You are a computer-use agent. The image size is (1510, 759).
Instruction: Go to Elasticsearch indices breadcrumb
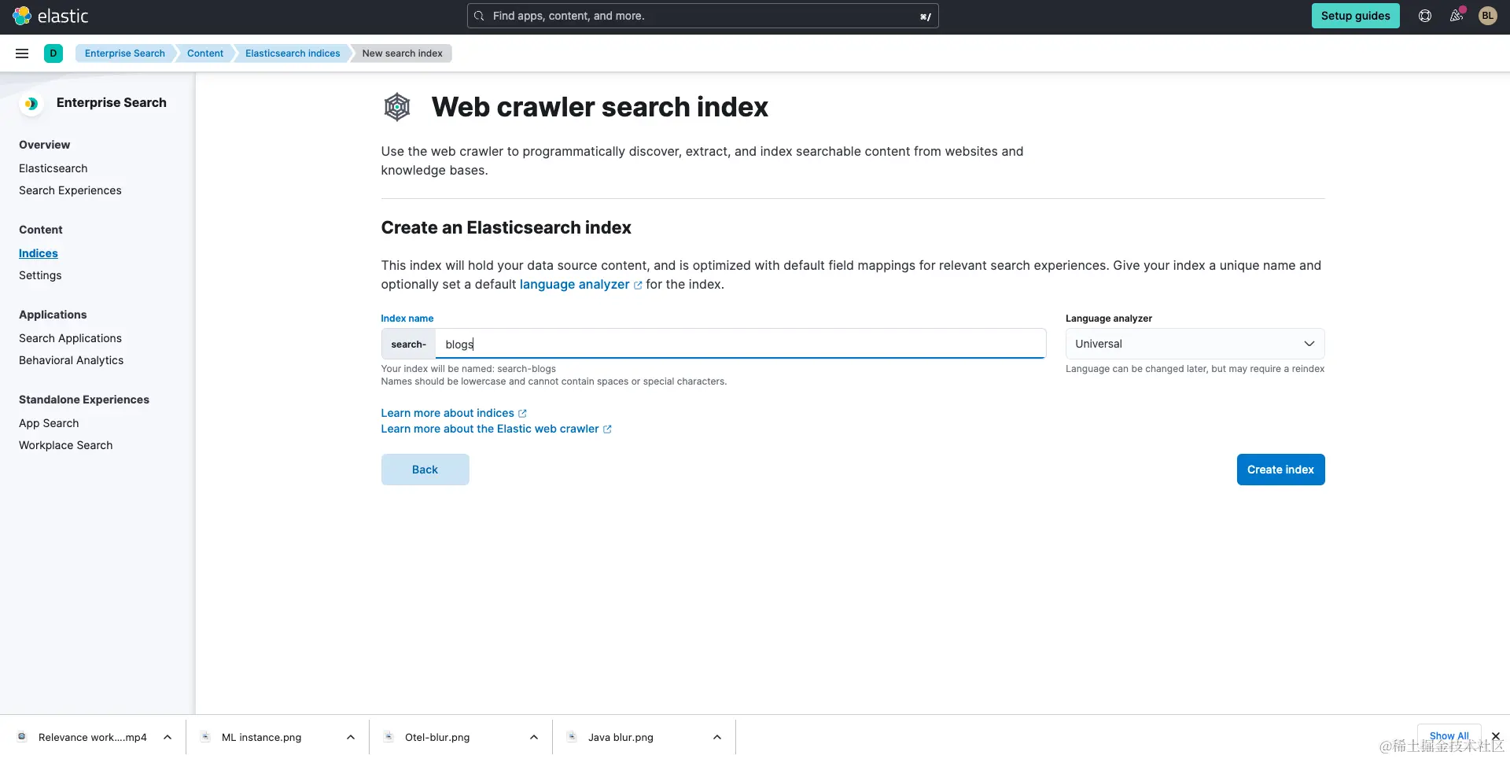coord(293,53)
